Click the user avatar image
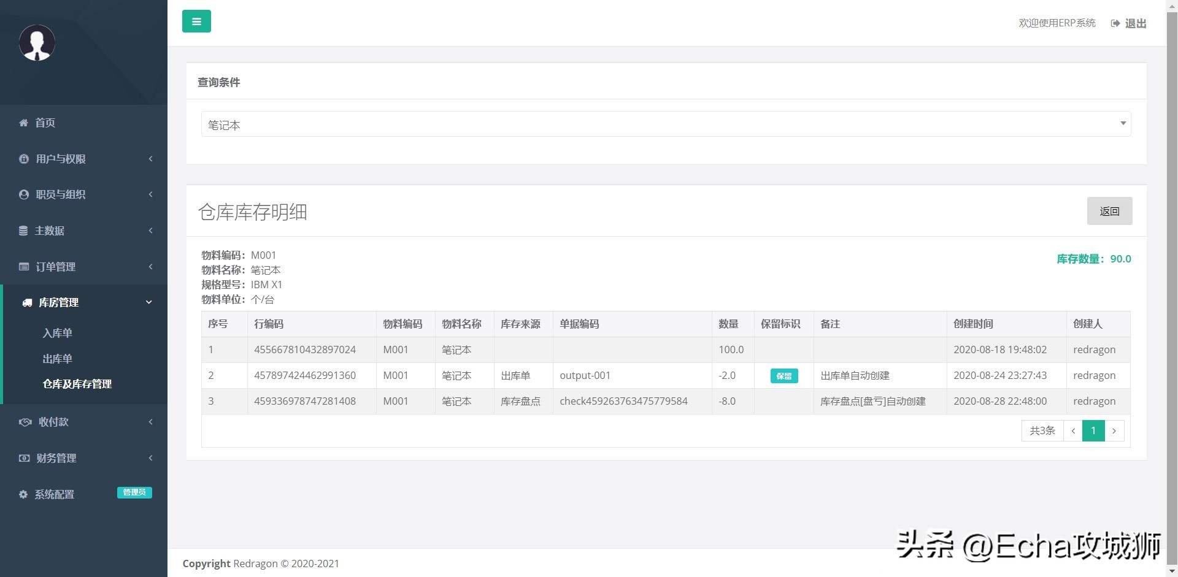 37,42
